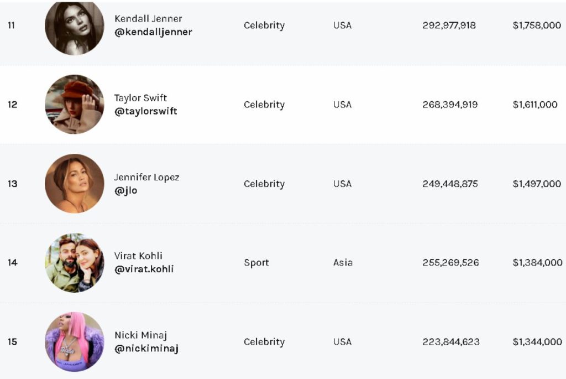This screenshot has height=379, width=566.
Task: View Jennifer Lopez's avatar image
Action: (75, 184)
